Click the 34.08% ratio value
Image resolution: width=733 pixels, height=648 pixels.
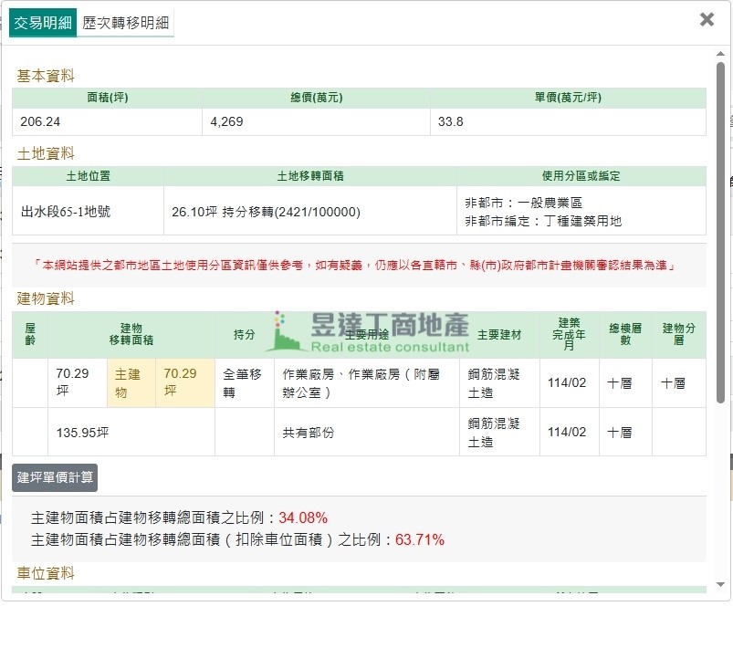tap(303, 517)
